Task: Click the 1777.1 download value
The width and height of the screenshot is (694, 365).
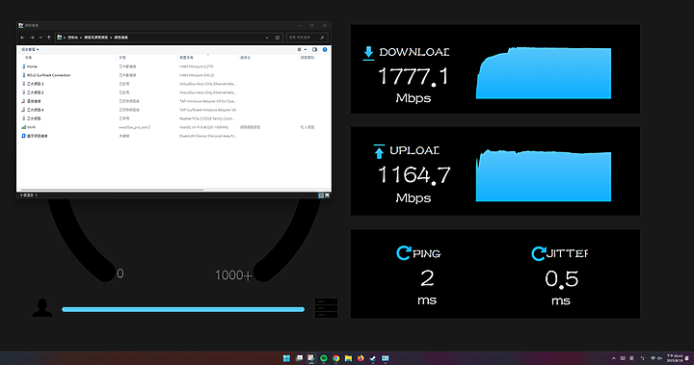Action: point(414,76)
